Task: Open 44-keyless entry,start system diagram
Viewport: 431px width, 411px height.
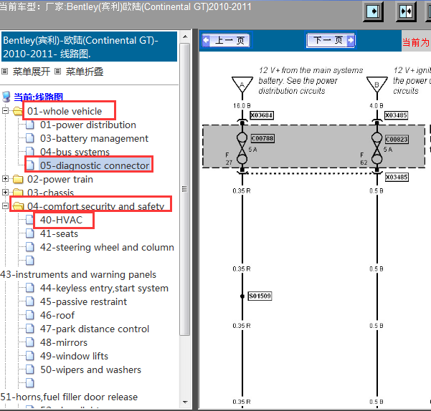Action: 104,288
